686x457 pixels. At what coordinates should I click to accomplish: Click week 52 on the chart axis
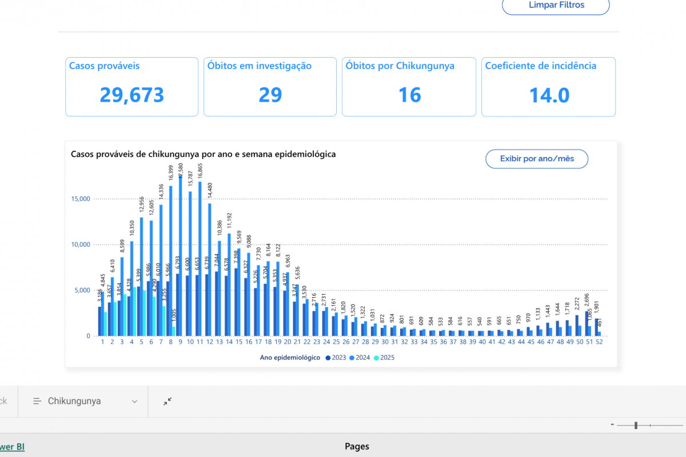pos(599,342)
